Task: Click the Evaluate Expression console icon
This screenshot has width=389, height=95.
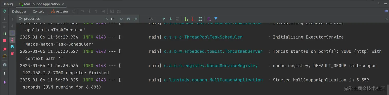Action: (x=112, y=11)
